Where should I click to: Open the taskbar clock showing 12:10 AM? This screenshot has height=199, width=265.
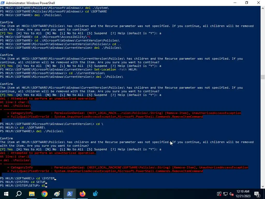pos(243,191)
